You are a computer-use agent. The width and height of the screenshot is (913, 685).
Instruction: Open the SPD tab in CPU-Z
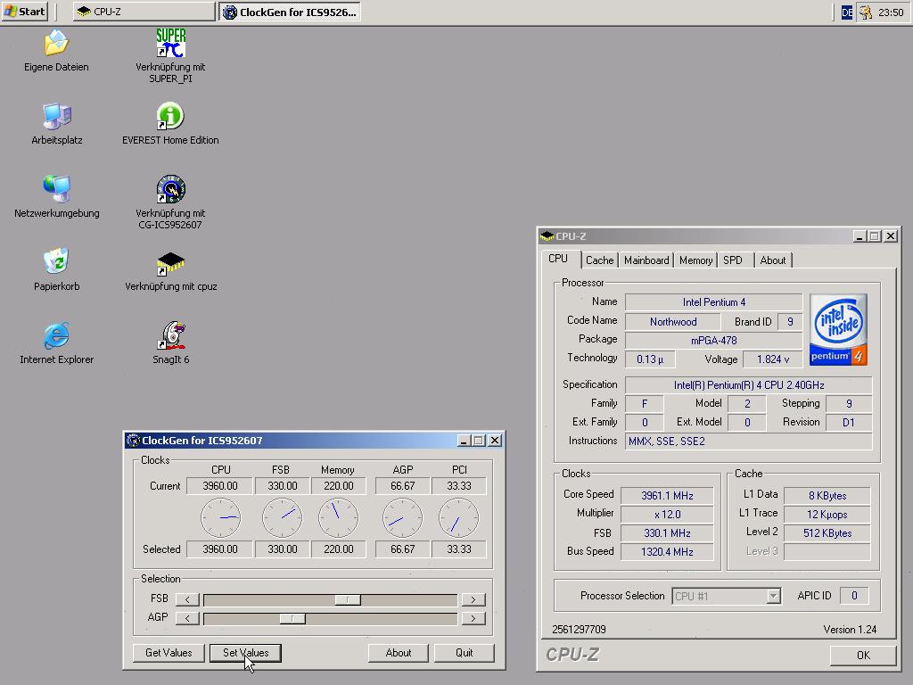coord(734,260)
